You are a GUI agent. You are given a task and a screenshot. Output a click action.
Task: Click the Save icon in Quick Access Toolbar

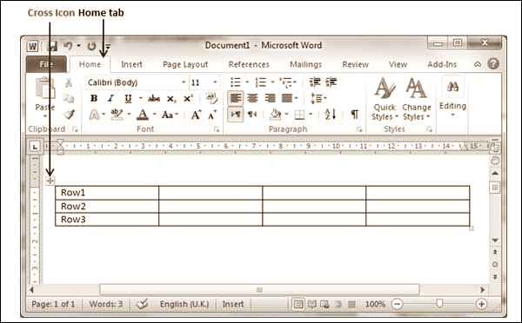pyautogui.click(x=52, y=46)
